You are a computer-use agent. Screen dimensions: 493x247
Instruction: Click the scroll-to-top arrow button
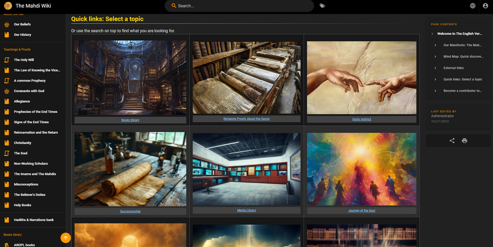66,238
